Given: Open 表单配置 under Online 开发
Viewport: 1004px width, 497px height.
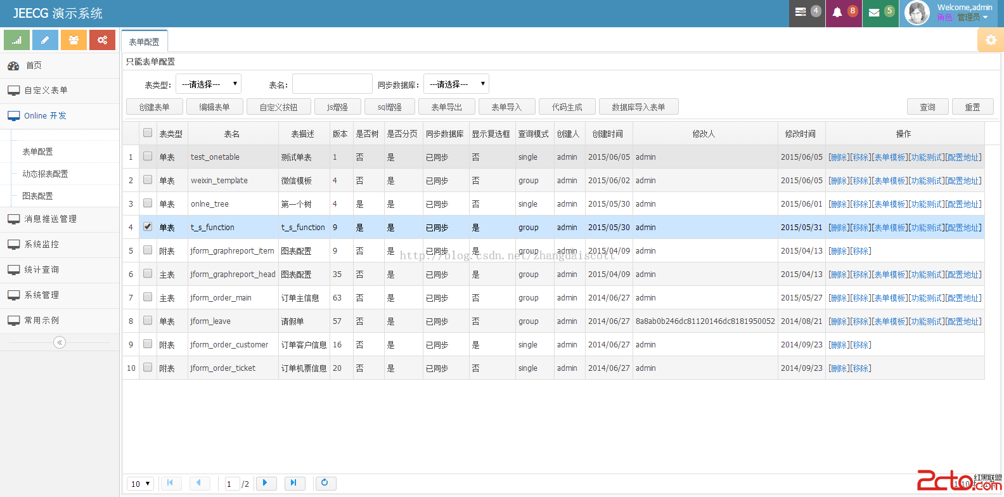Looking at the screenshot, I should click(x=38, y=152).
